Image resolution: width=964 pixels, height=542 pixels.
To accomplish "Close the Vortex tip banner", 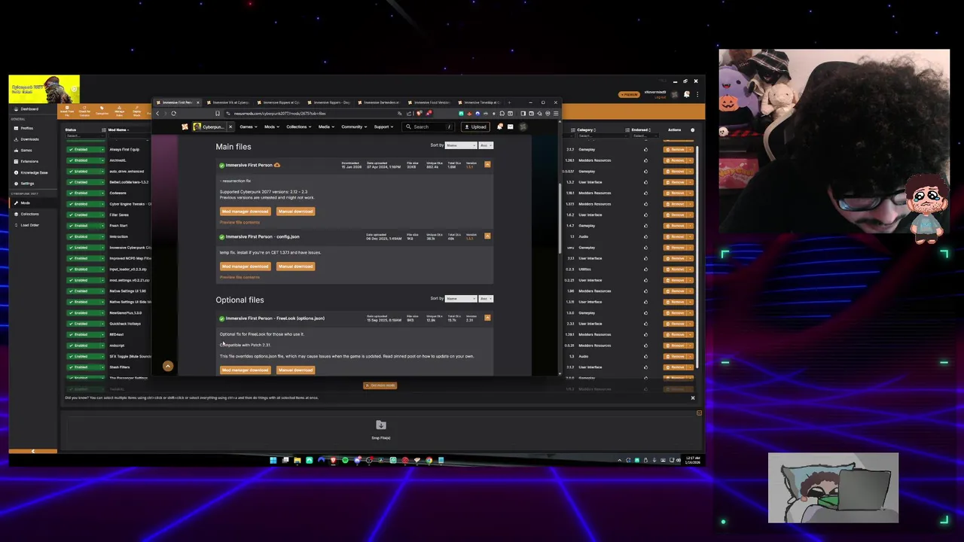I will (693, 397).
